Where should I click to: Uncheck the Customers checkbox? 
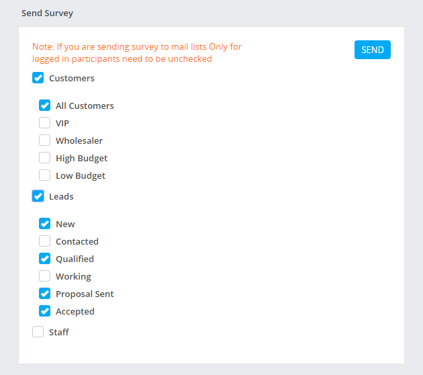click(38, 78)
